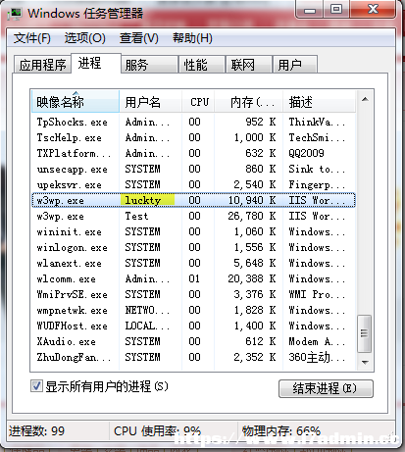Select the w3wp.exe process run by Test
The height and width of the screenshot is (452, 405).
[x=193, y=216]
